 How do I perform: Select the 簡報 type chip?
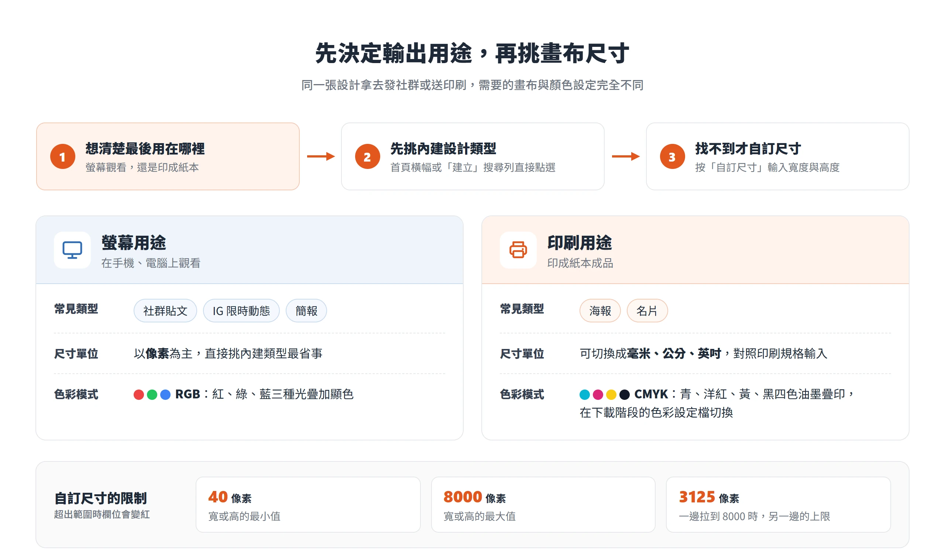(x=306, y=311)
